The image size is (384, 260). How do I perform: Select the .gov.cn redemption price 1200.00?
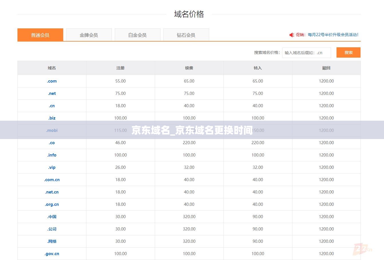[x=326, y=254]
